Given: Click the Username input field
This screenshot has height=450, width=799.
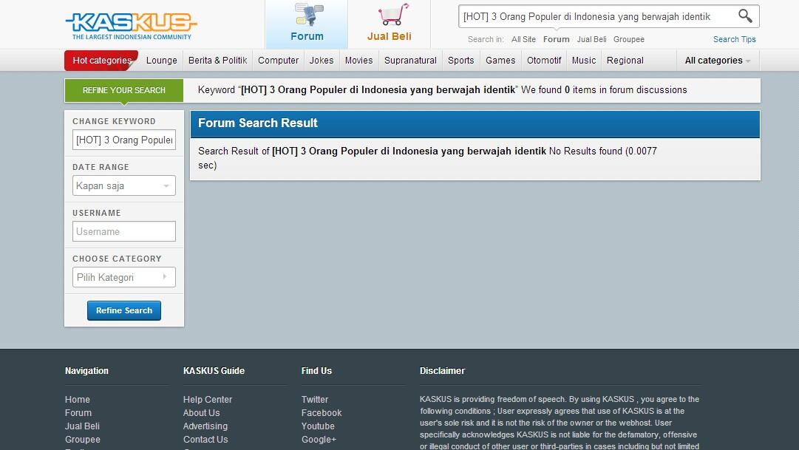Looking at the screenshot, I should [x=124, y=231].
